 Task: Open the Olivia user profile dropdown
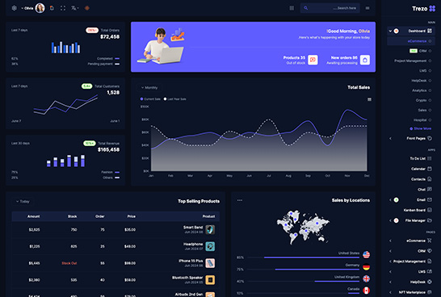(x=33, y=8)
